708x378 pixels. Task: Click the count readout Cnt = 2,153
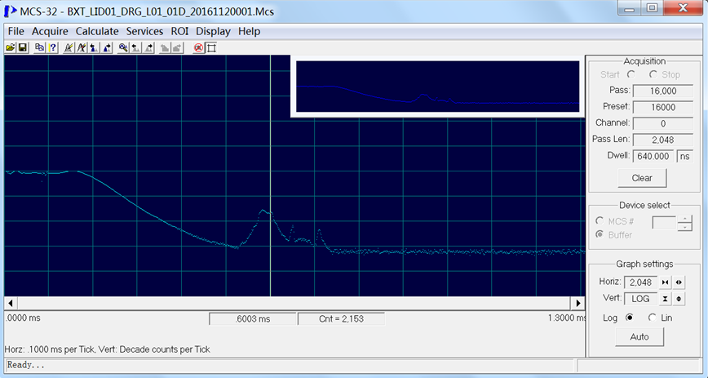click(341, 318)
